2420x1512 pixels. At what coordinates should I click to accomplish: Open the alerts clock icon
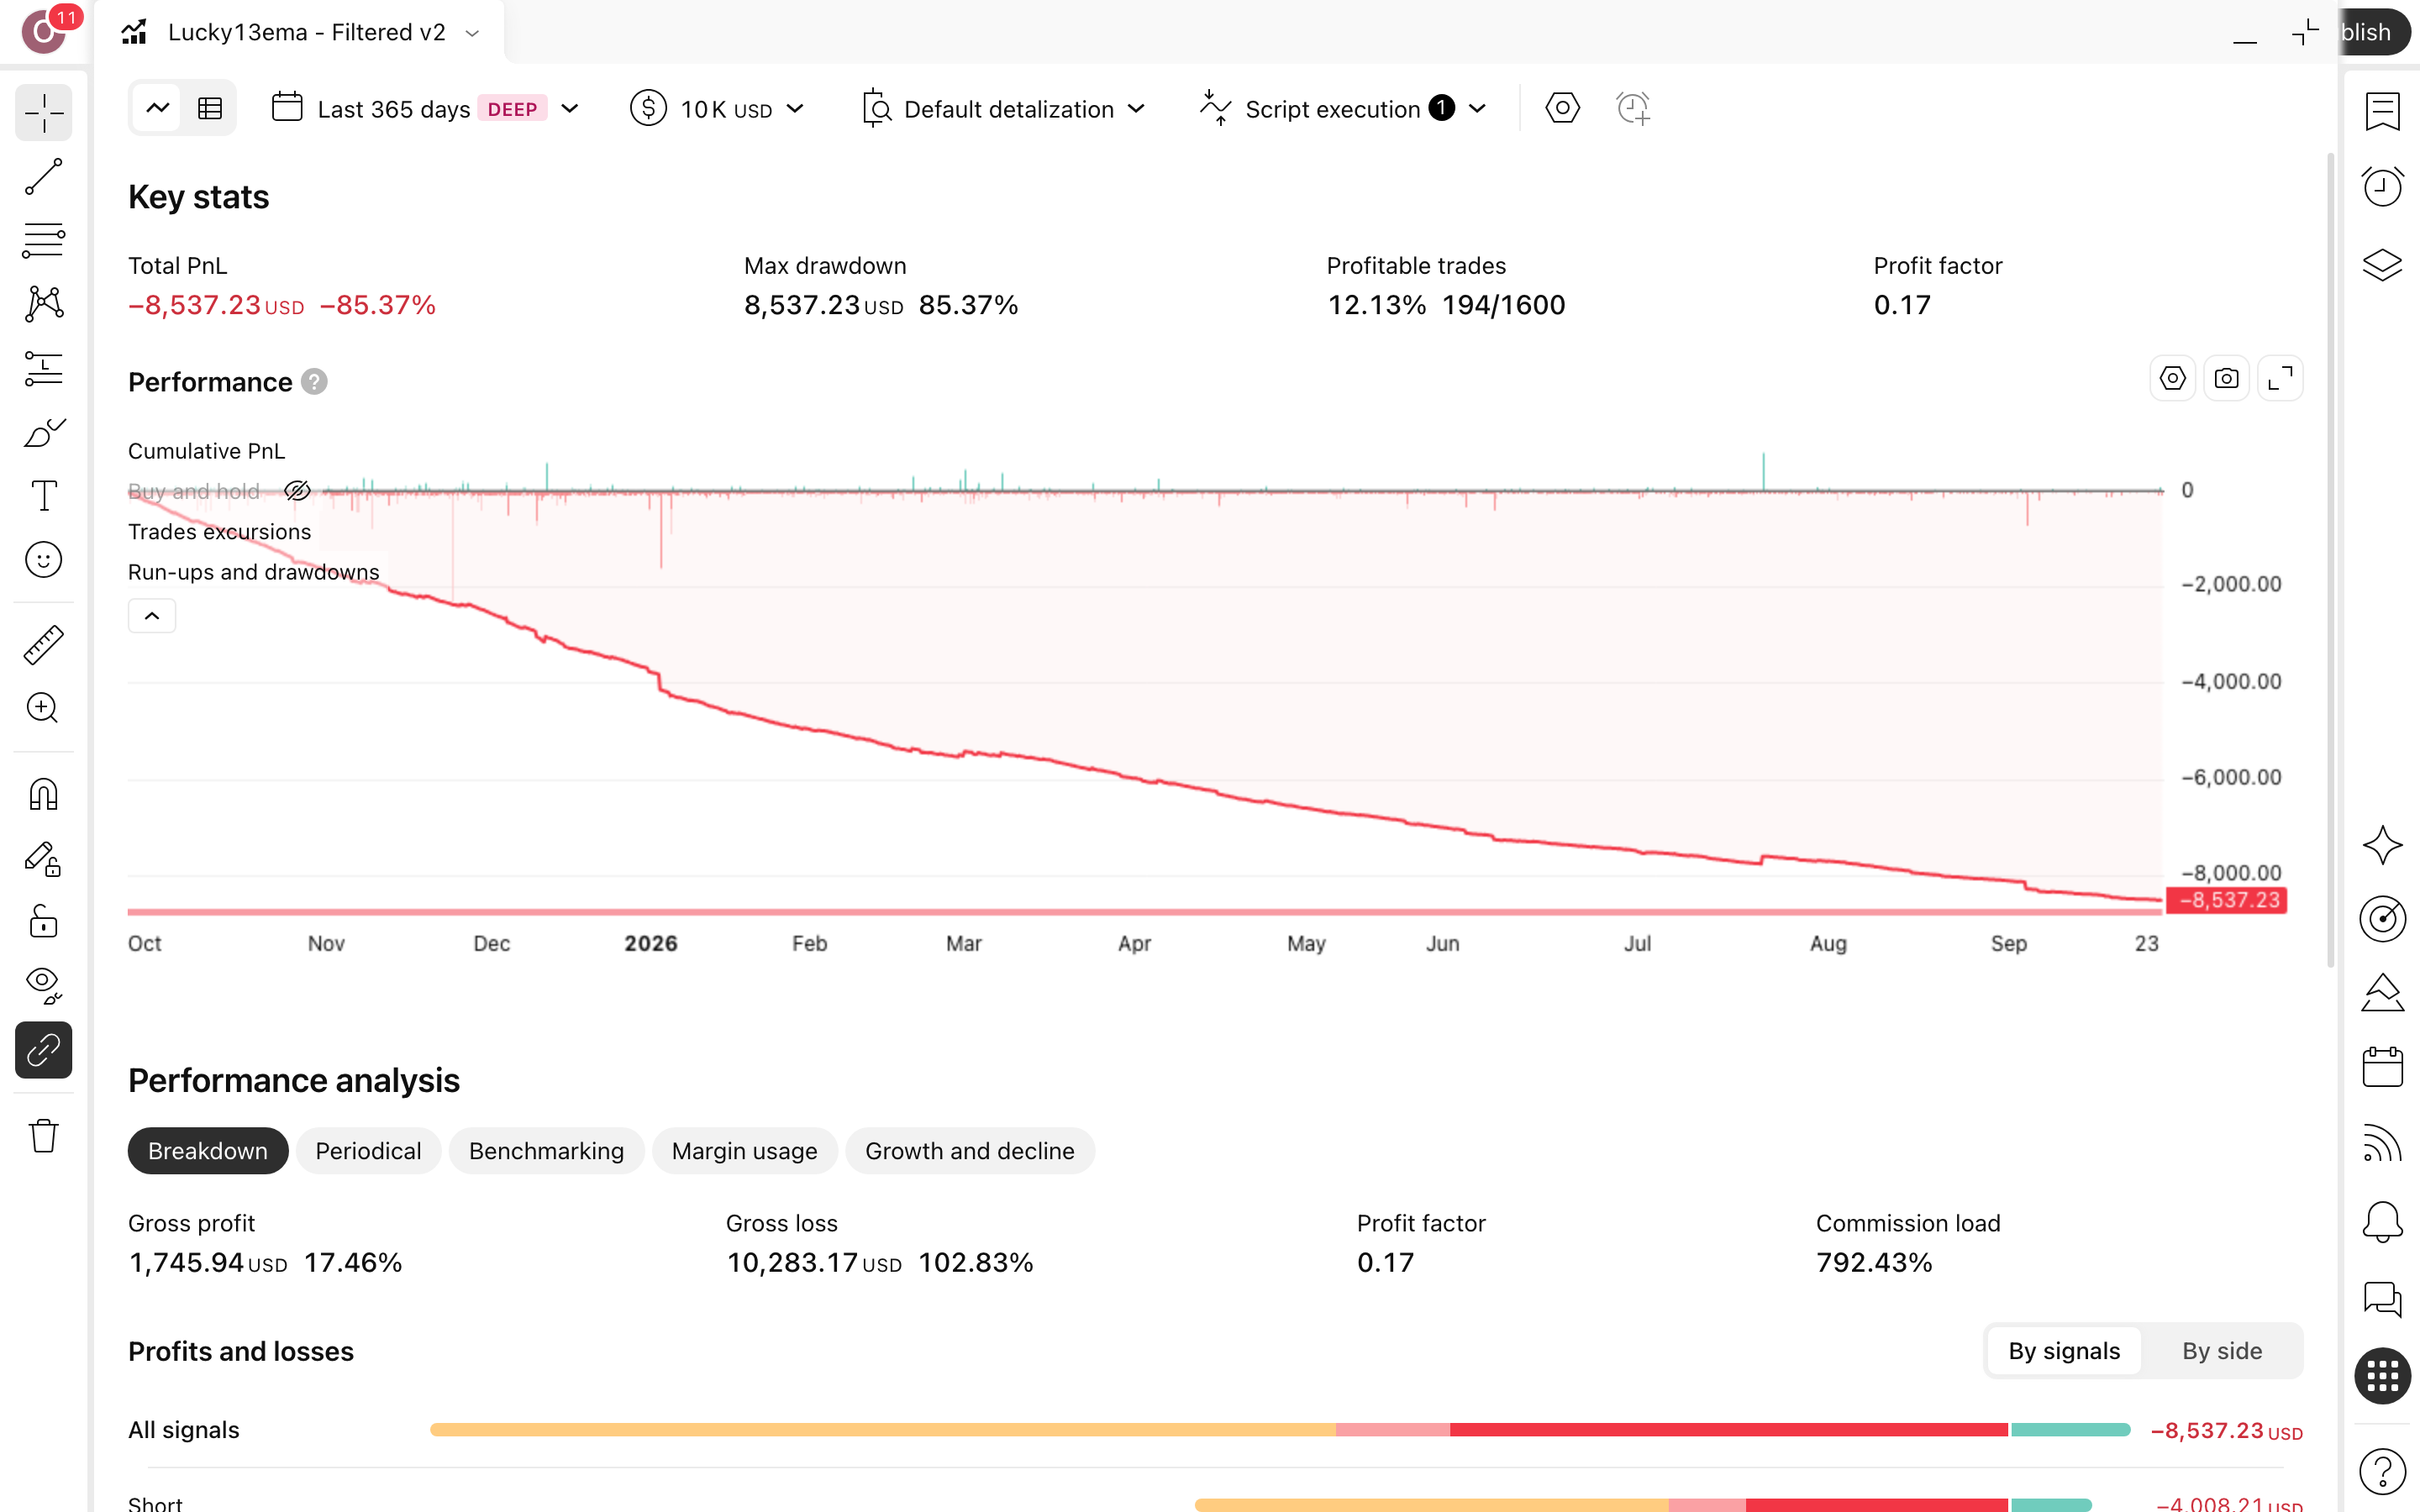[x=2383, y=187]
